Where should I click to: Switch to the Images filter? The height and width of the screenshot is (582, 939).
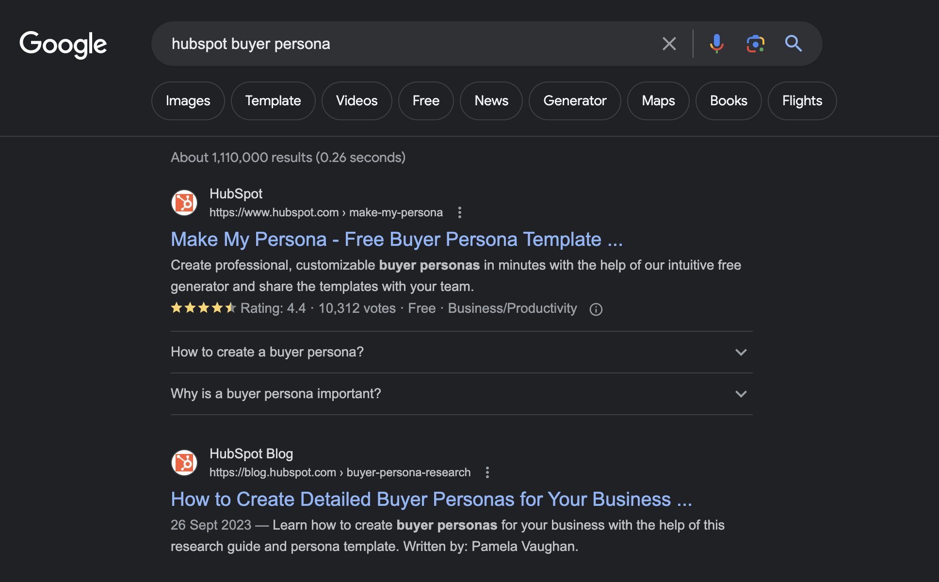[x=188, y=101]
